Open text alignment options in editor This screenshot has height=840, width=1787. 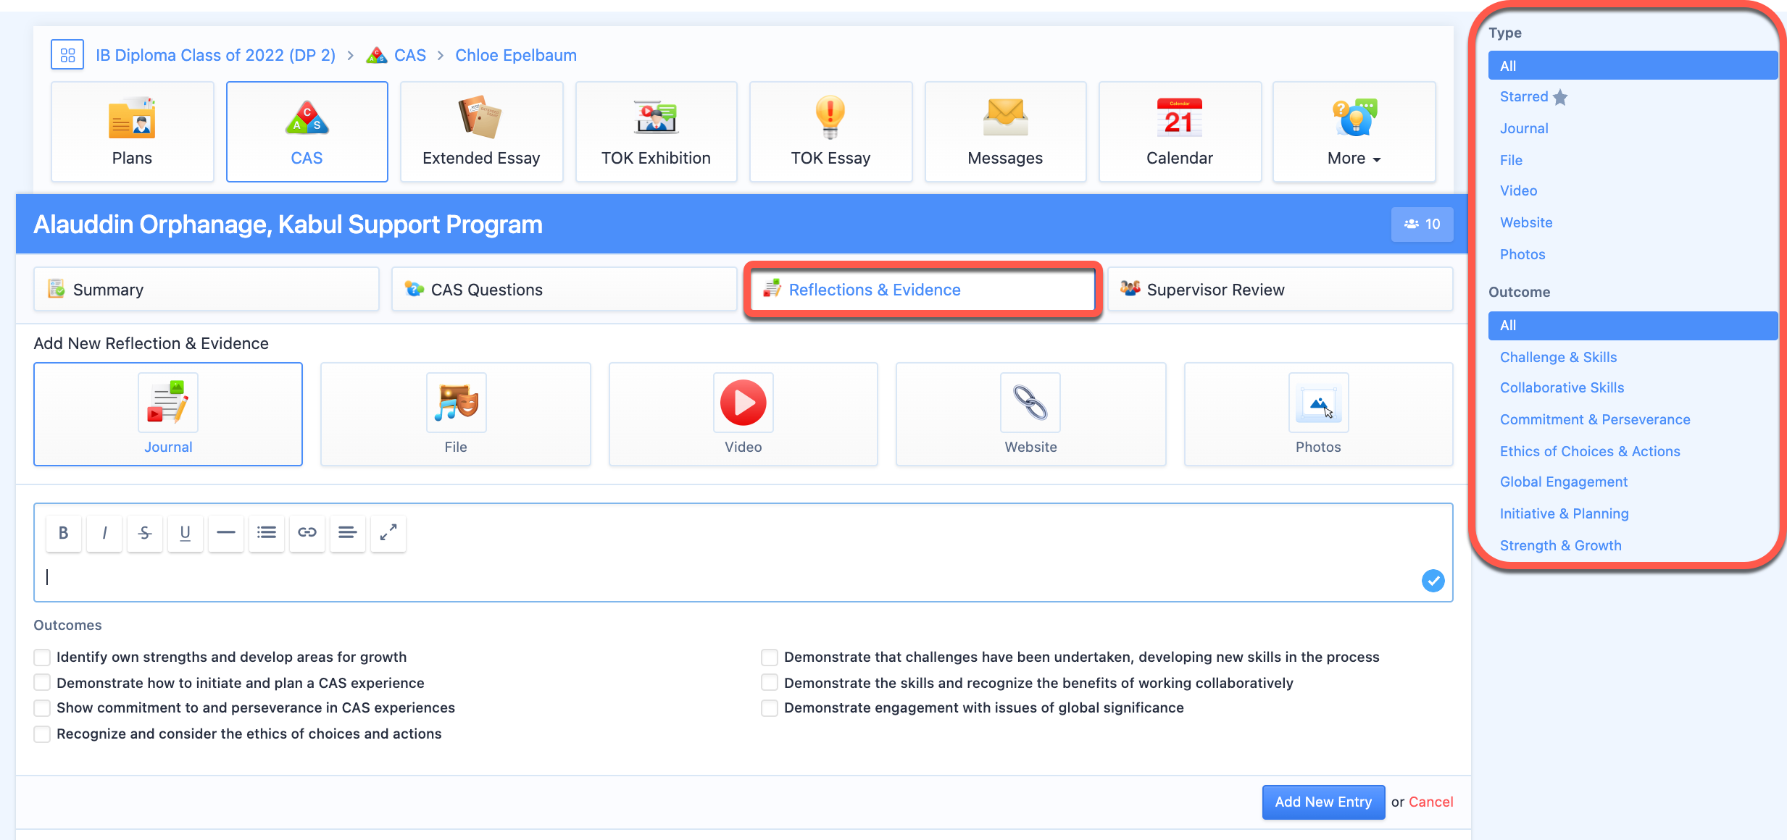pyautogui.click(x=348, y=533)
